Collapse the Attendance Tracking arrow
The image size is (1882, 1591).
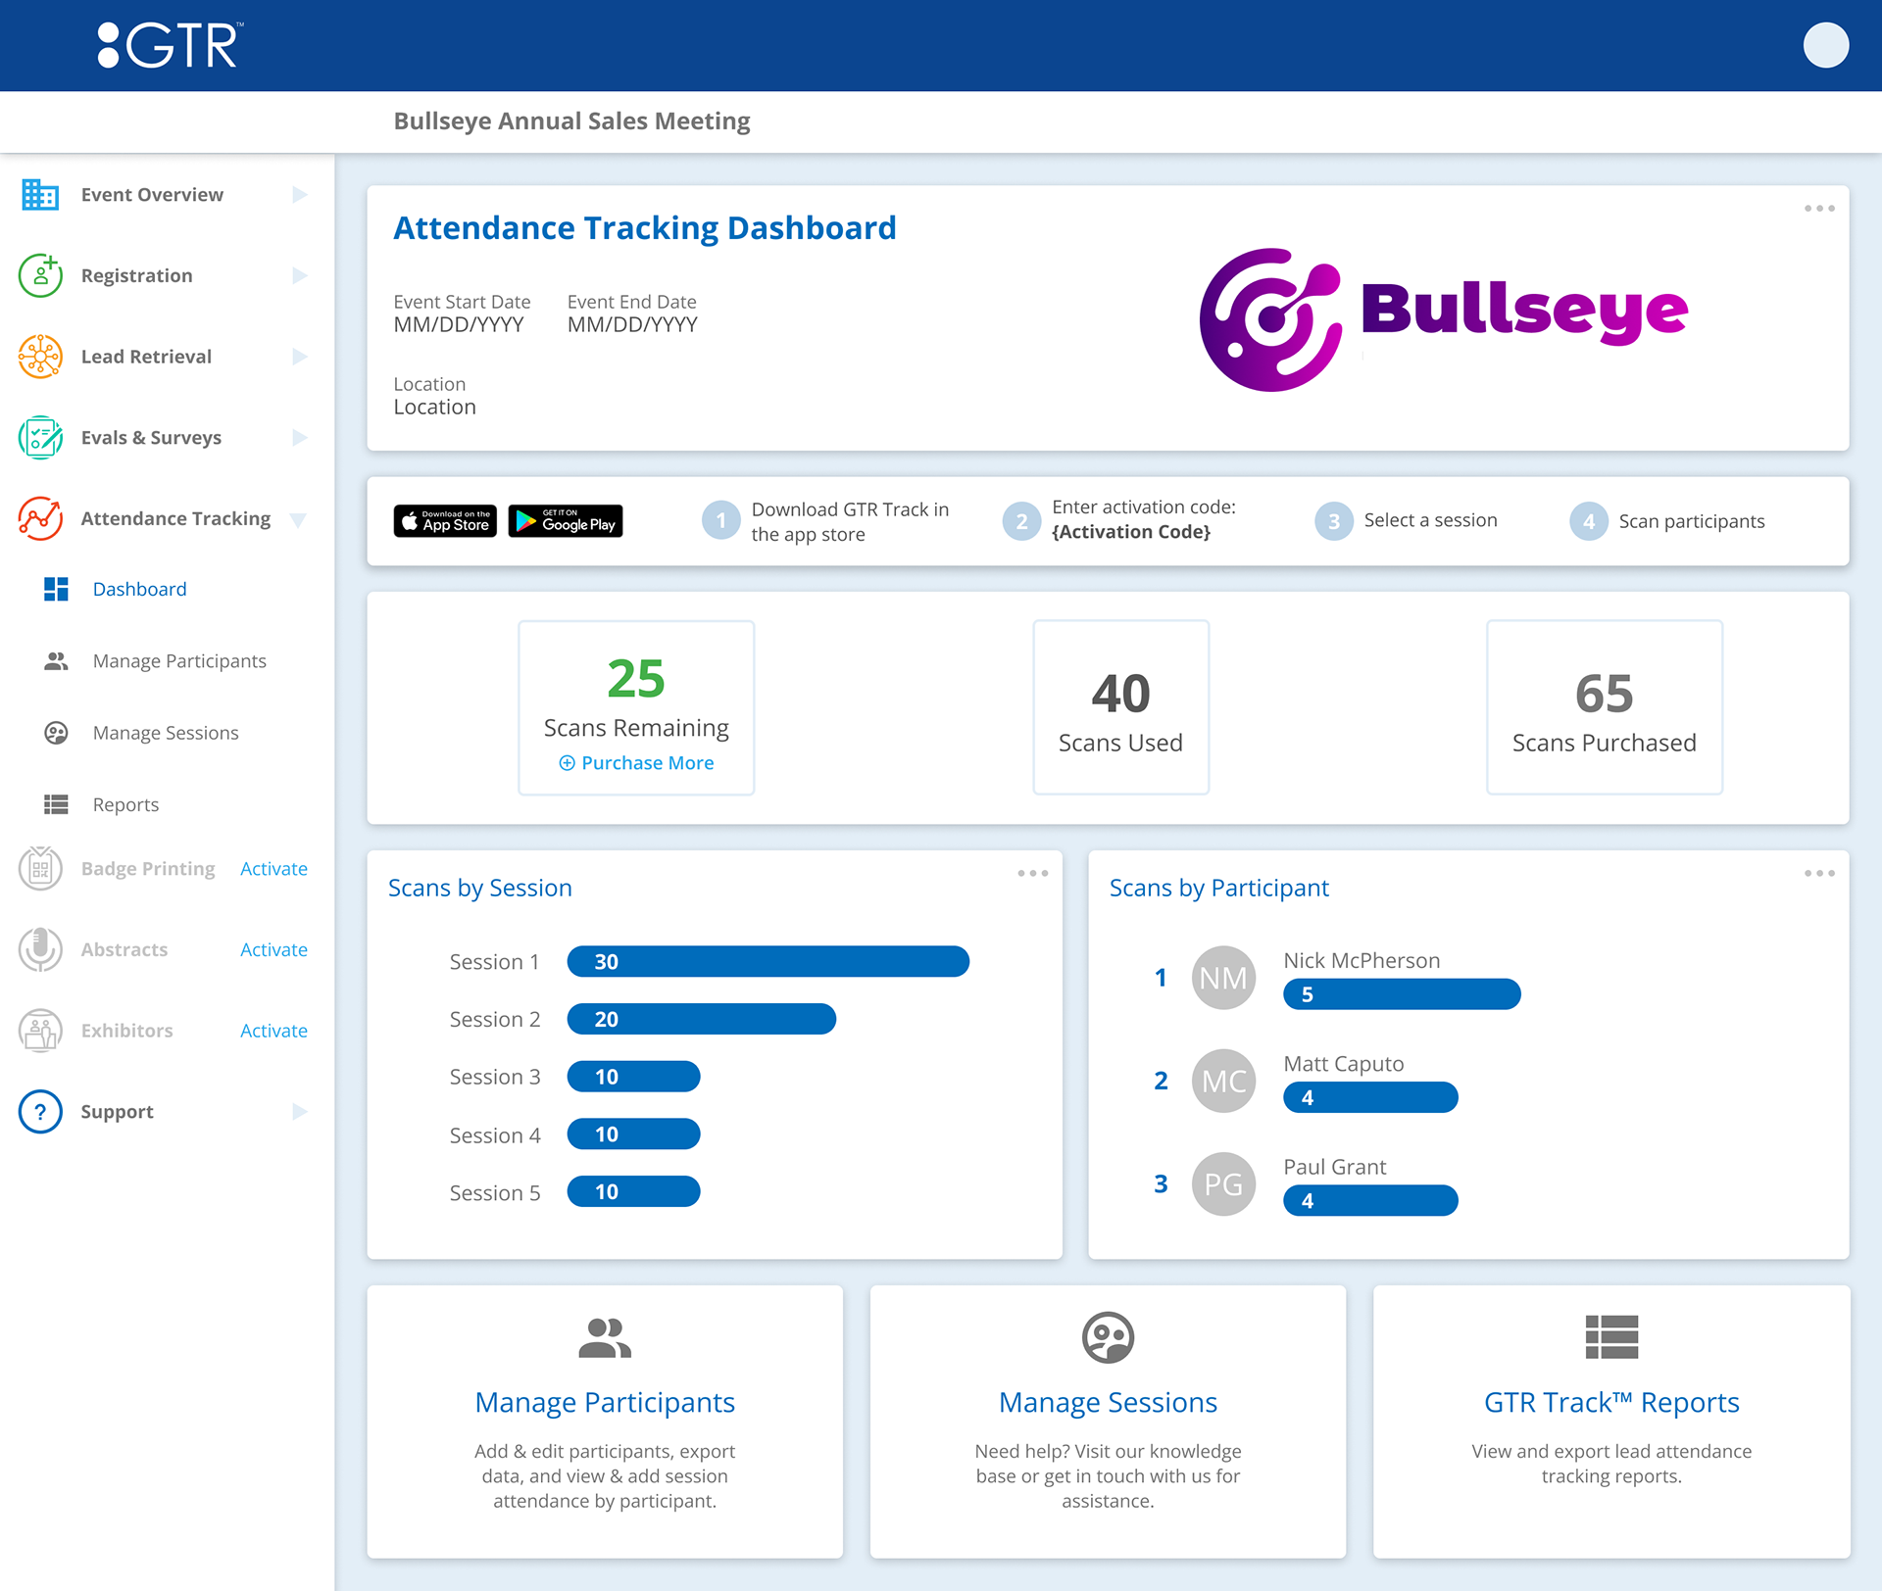(299, 519)
